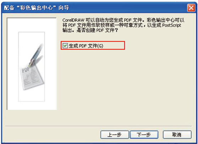The width and height of the screenshot is (198, 144).
Task: Click the word CorelDRAW in the description
Action: click(x=73, y=20)
